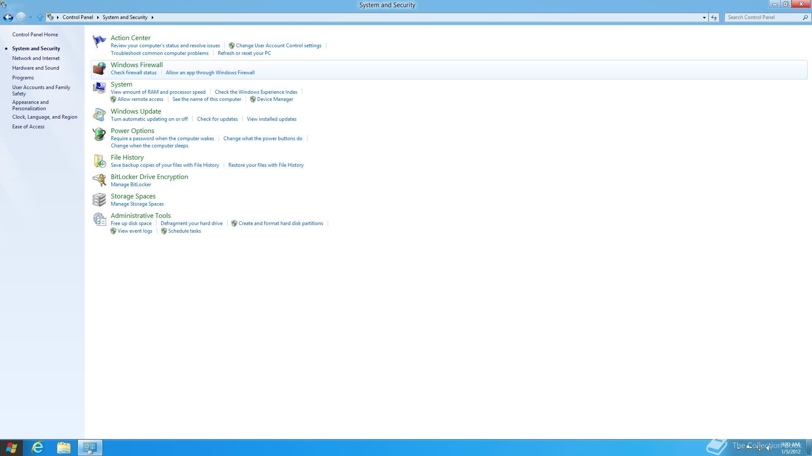The height and width of the screenshot is (456, 812).
Task: Click the network tray icon
Action: (759, 448)
